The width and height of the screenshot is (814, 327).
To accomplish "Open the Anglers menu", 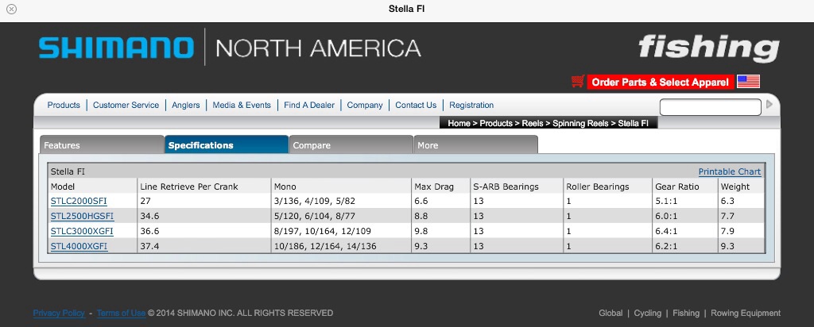I will (186, 105).
